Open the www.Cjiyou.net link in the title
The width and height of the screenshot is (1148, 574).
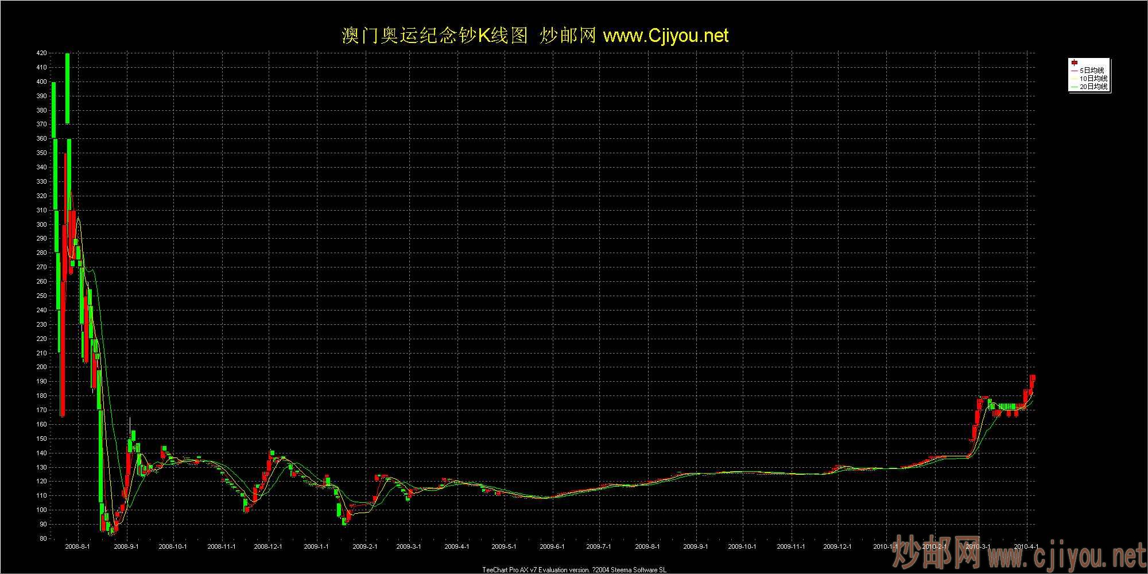click(x=666, y=36)
